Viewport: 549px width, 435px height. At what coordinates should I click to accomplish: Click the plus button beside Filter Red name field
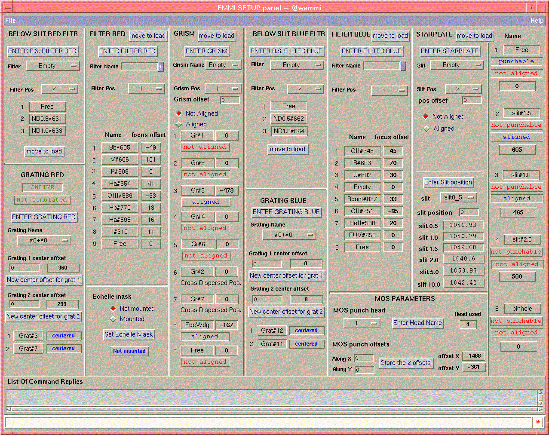[161, 67]
